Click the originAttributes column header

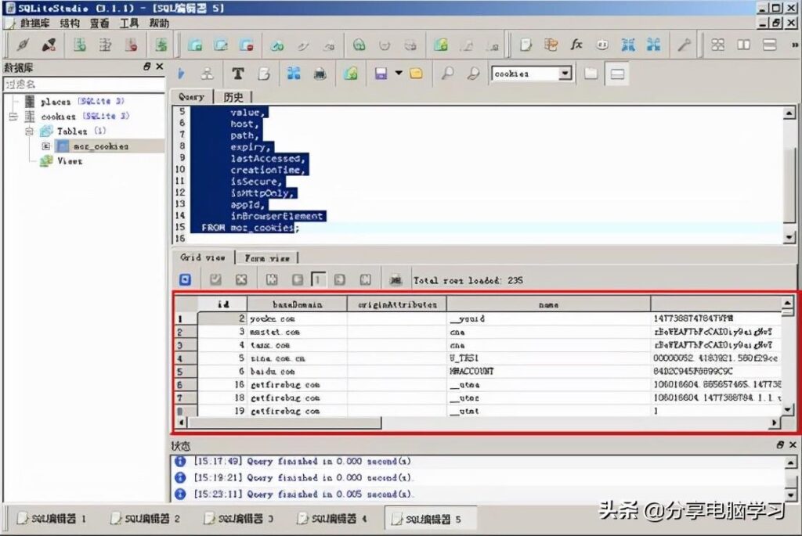(397, 304)
